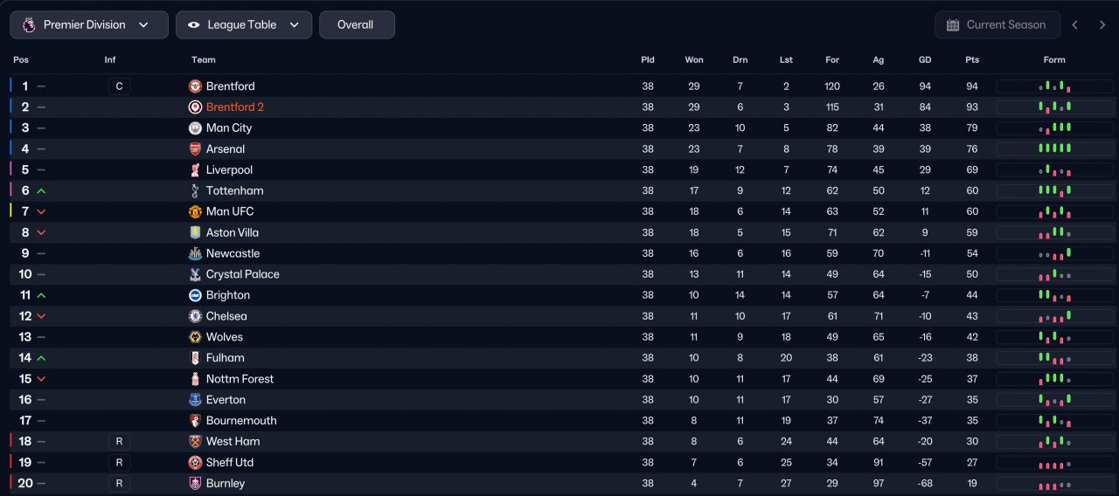Click the Brentford club crest icon

coord(195,86)
